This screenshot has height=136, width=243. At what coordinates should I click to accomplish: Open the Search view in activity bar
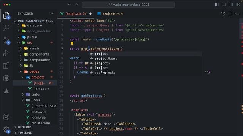pyautogui.click(x=6, y=28)
